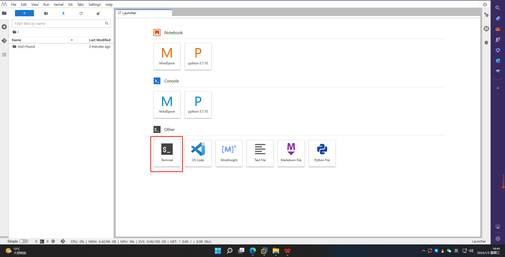Open Microsoft Edge from taskbar
Viewport: 505px width, 257px height.
pyautogui.click(x=253, y=251)
